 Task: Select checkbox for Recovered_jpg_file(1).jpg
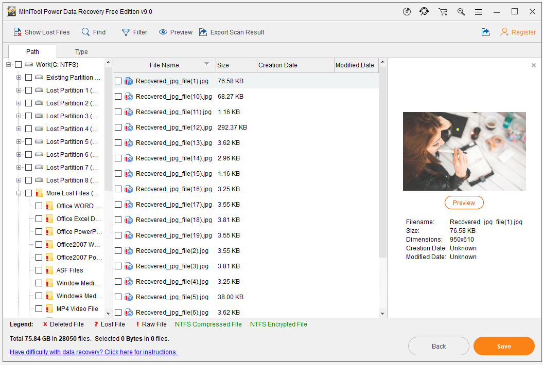tap(118, 81)
